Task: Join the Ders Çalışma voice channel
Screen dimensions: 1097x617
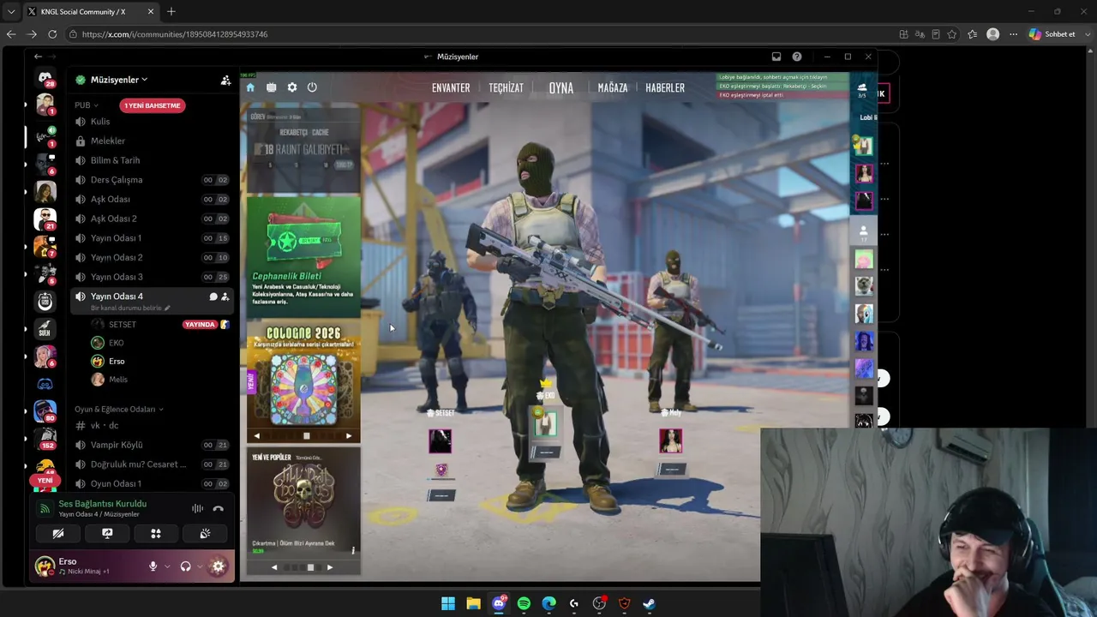Action: (151, 180)
